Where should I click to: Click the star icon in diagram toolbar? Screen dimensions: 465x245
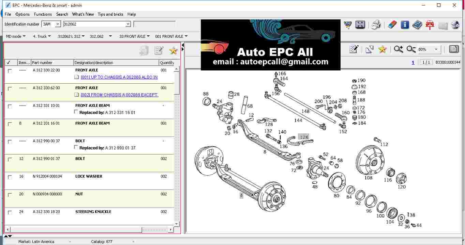click(382, 49)
